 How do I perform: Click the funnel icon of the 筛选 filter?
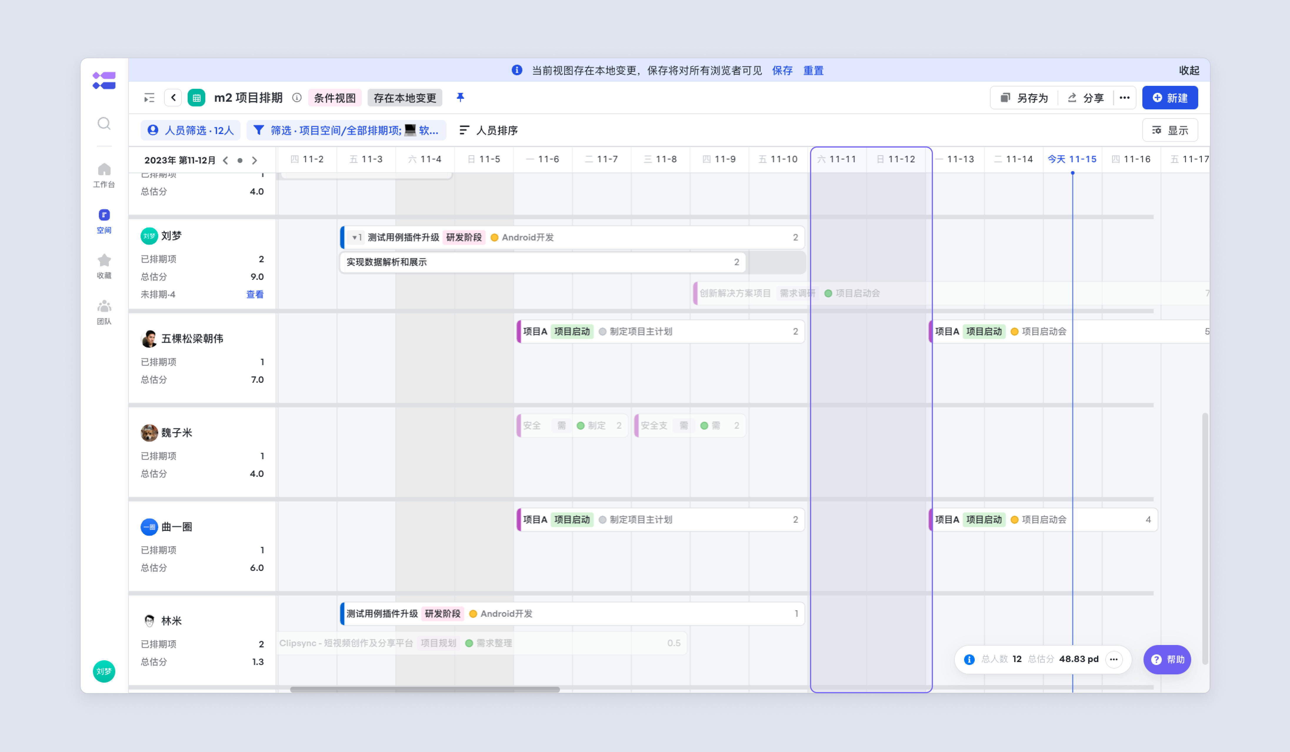pos(259,130)
